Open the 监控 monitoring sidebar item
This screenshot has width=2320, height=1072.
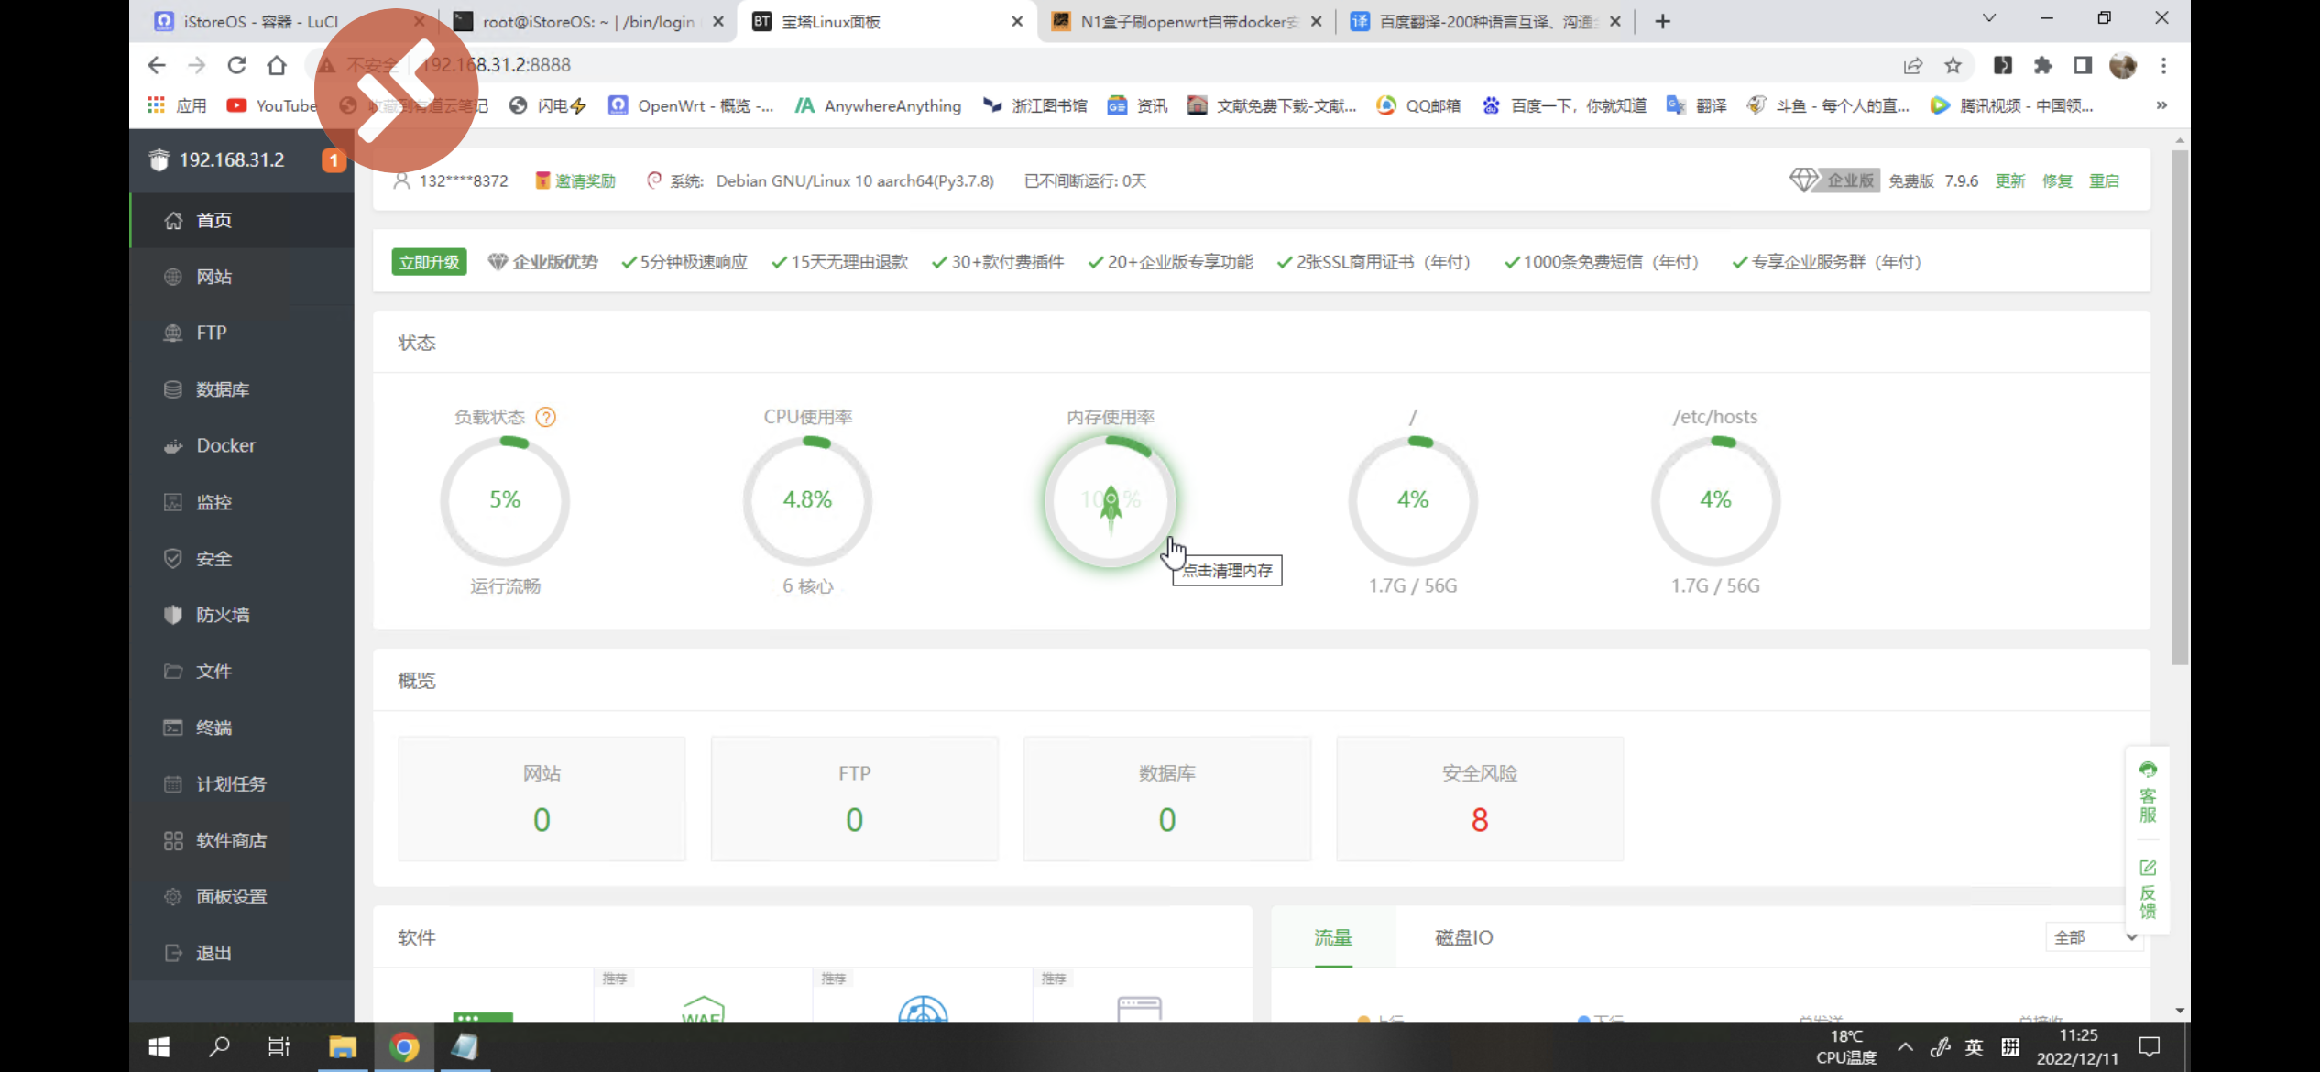[x=242, y=502]
